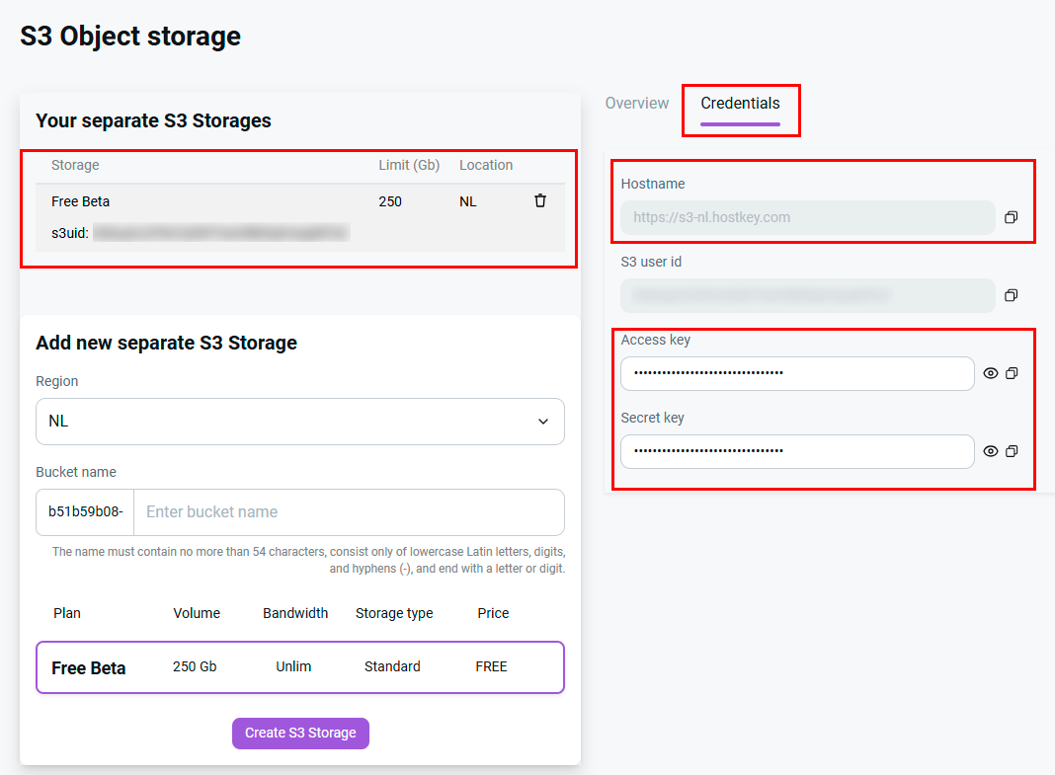Click into the Access key field
Image resolution: width=1055 pixels, height=775 pixels.
pyautogui.click(x=796, y=373)
